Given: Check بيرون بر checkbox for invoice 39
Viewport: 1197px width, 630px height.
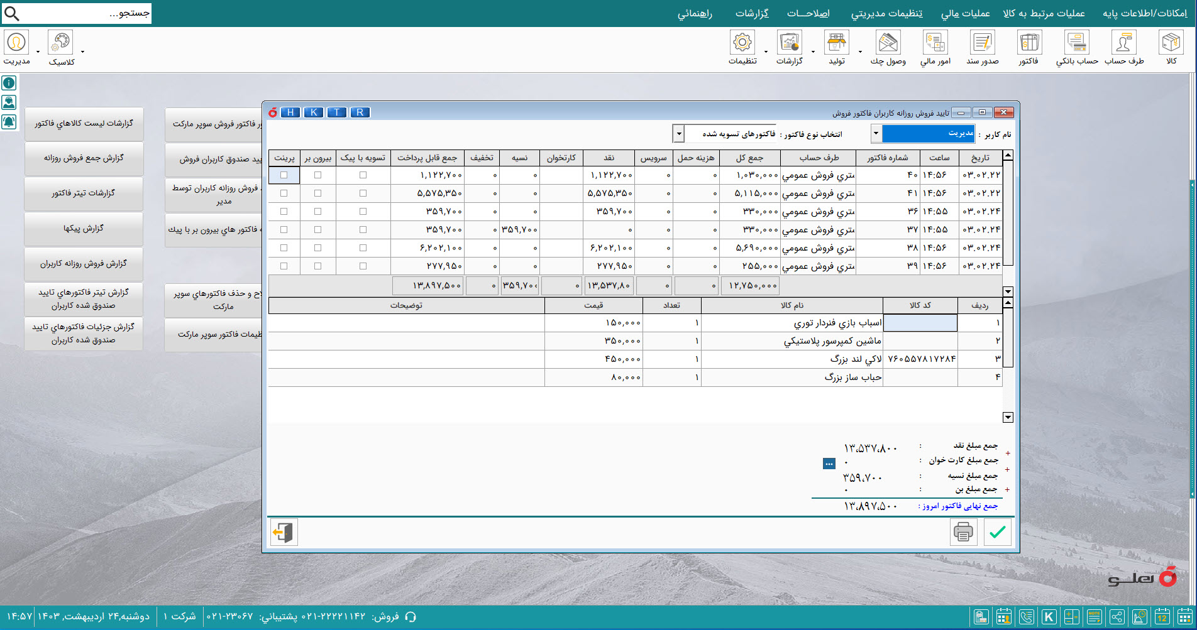Looking at the screenshot, I should pos(317,266).
